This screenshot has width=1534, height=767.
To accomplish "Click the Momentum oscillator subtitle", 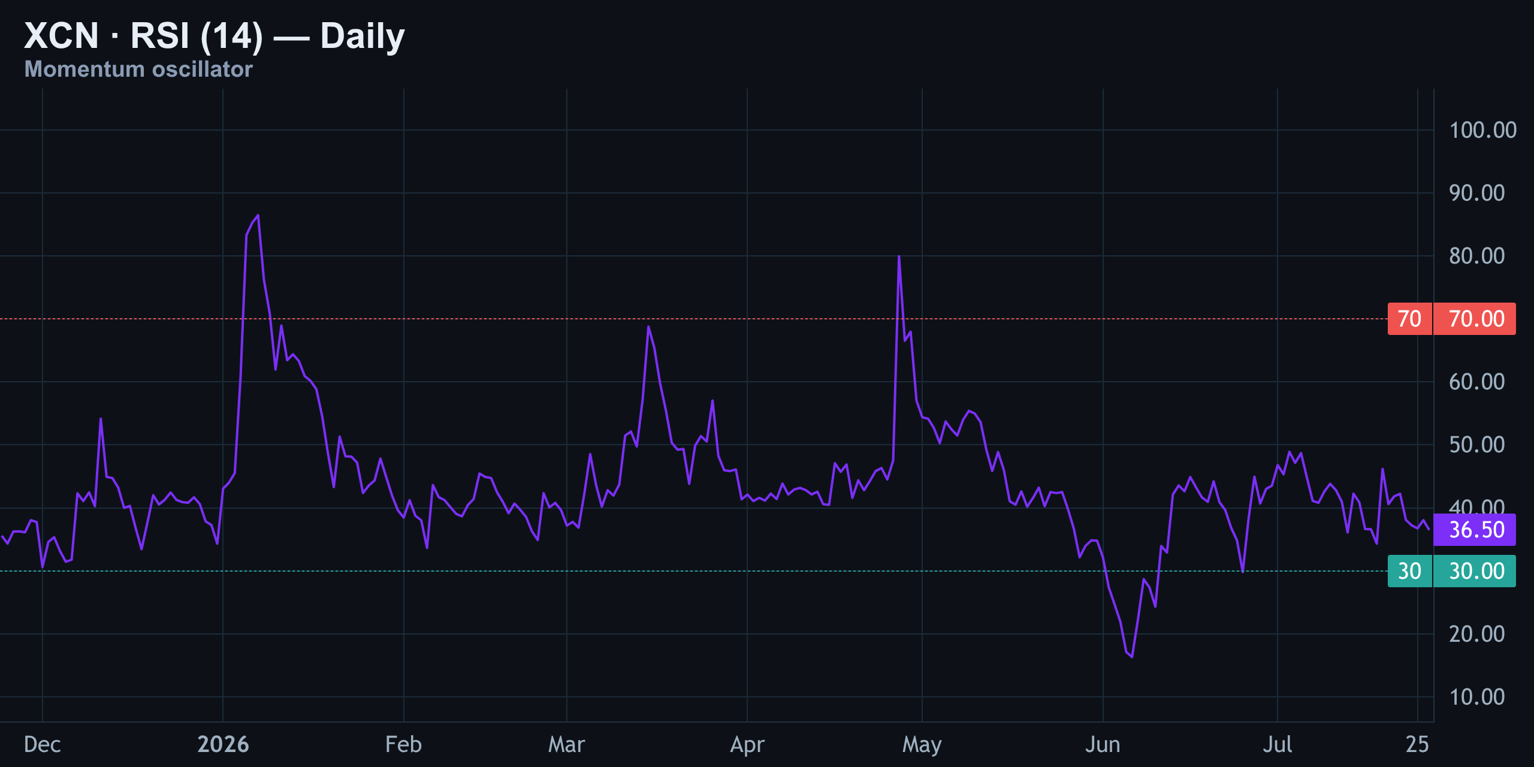I will click(138, 70).
